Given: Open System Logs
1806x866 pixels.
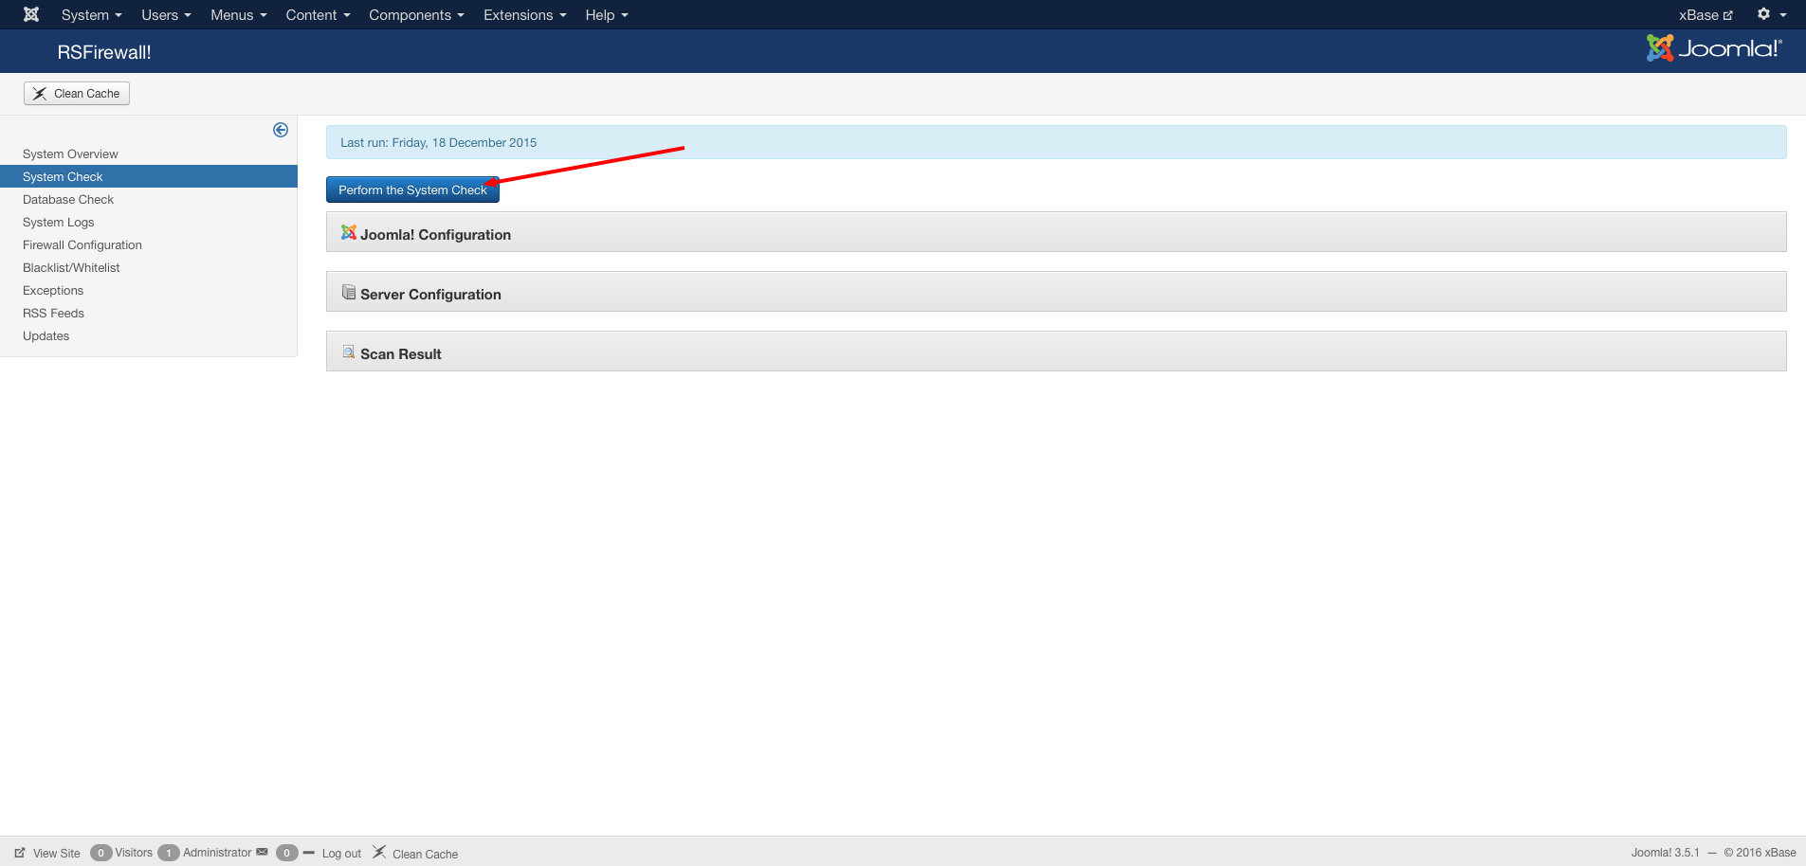Looking at the screenshot, I should tap(59, 222).
